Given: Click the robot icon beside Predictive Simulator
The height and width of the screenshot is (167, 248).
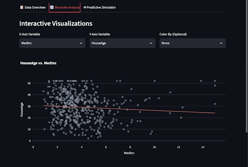Looking at the screenshot, I should (x=85, y=7).
